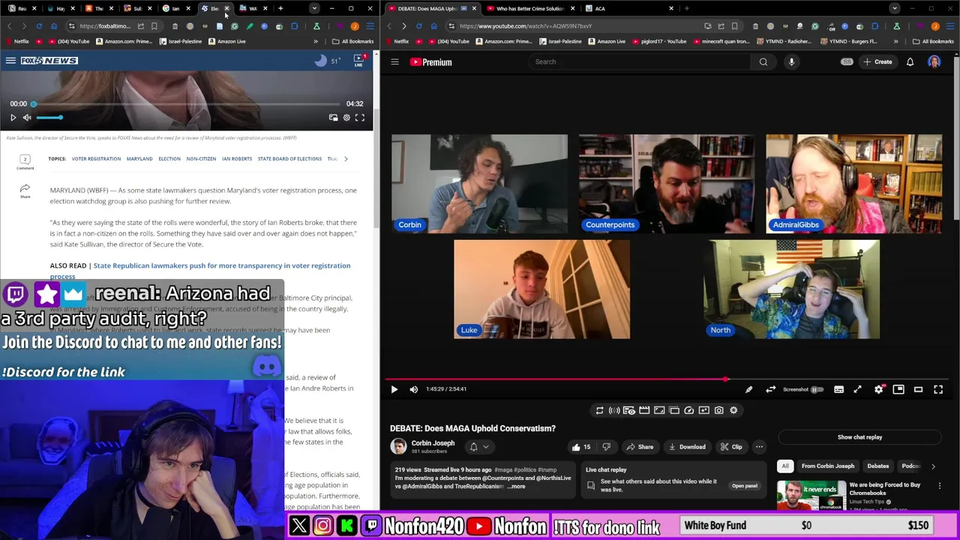960x540 pixels.
Task: Toggle YouTube subtitles captions icon
Action: [838, 389]
